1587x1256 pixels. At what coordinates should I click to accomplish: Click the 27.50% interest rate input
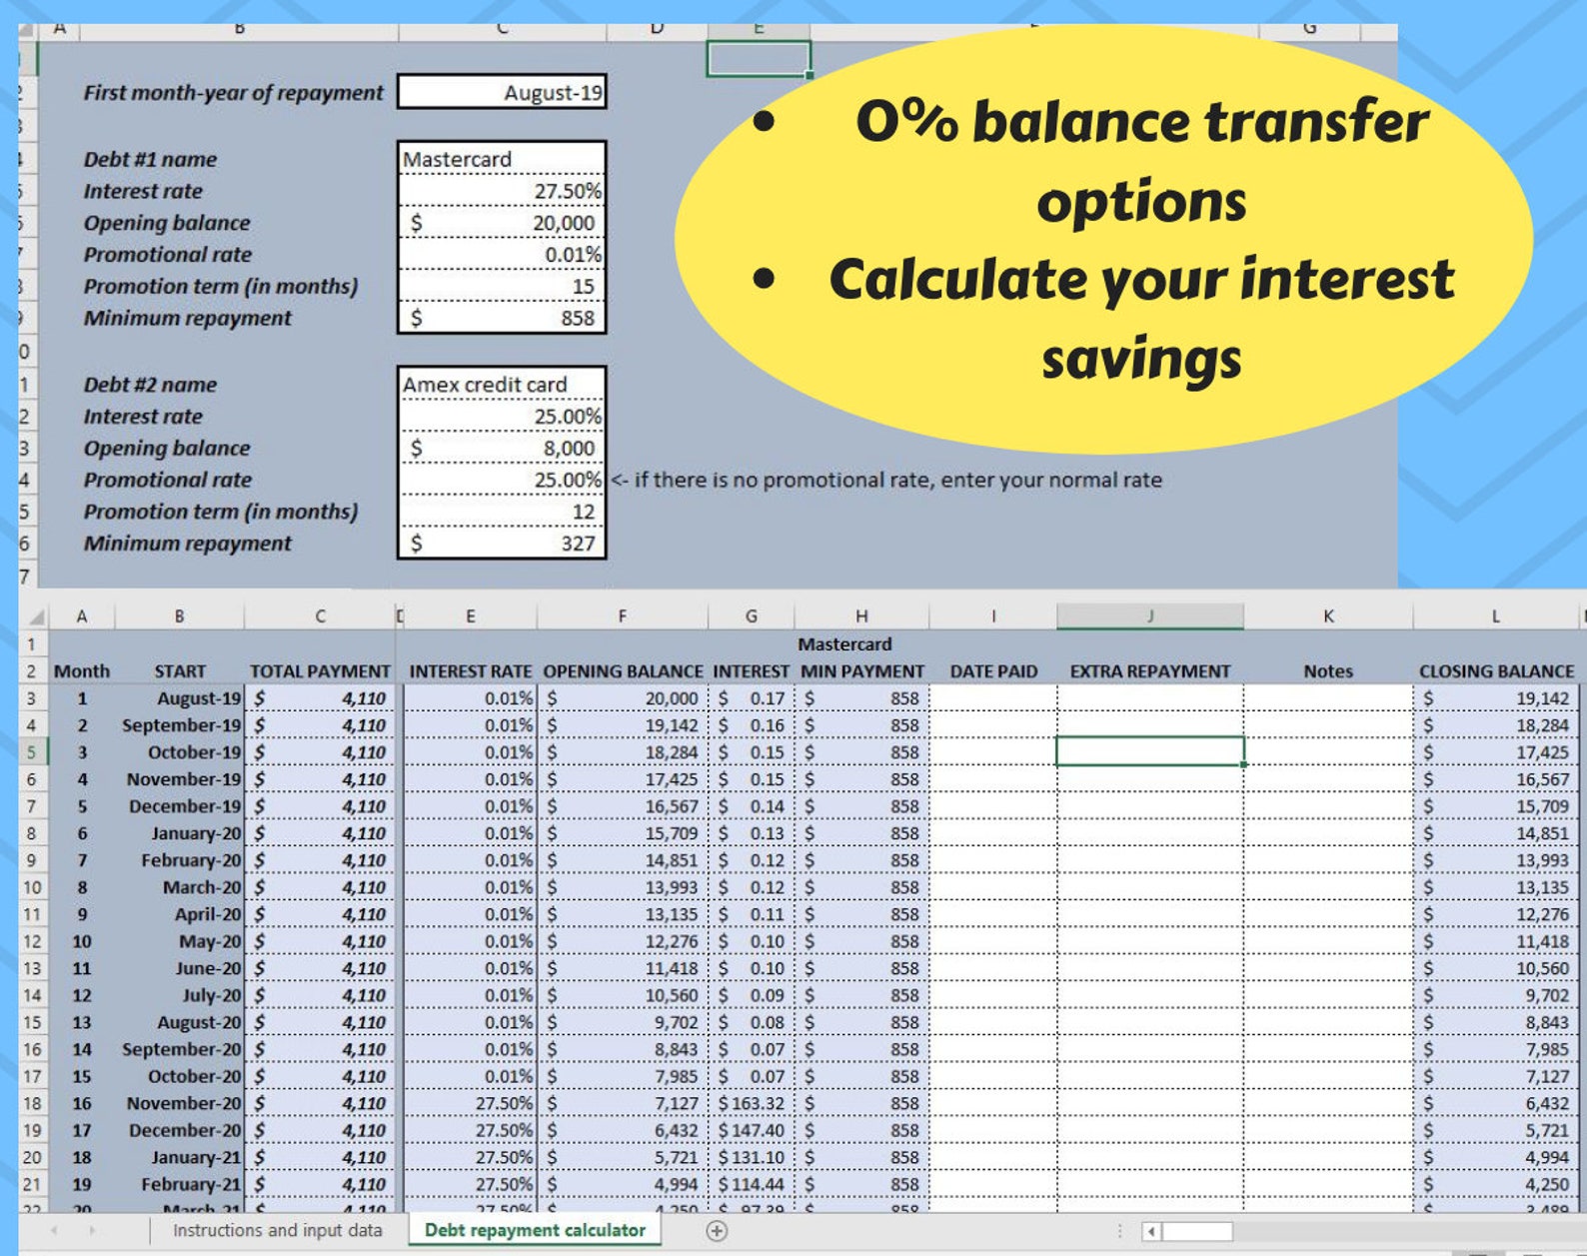coord(502,191)
